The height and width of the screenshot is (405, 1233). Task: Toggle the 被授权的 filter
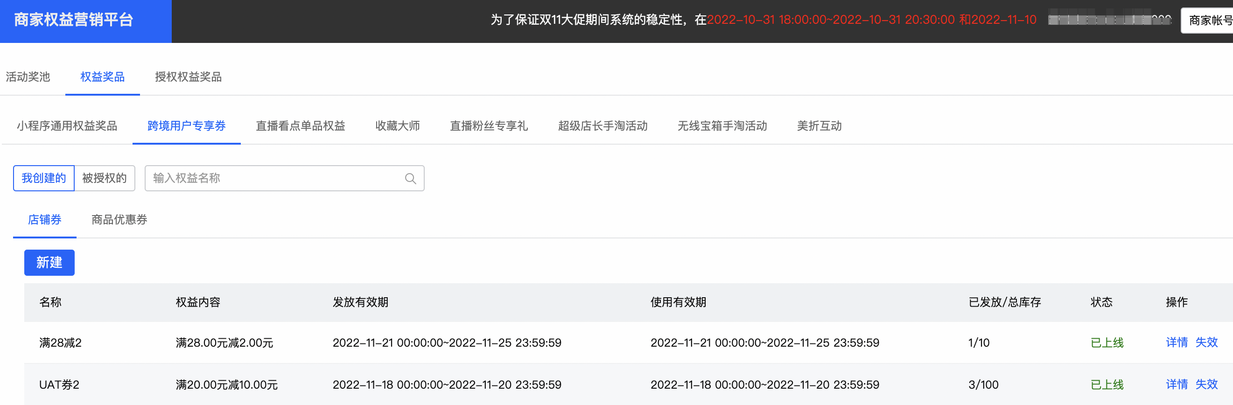click(x=105, y=178)
